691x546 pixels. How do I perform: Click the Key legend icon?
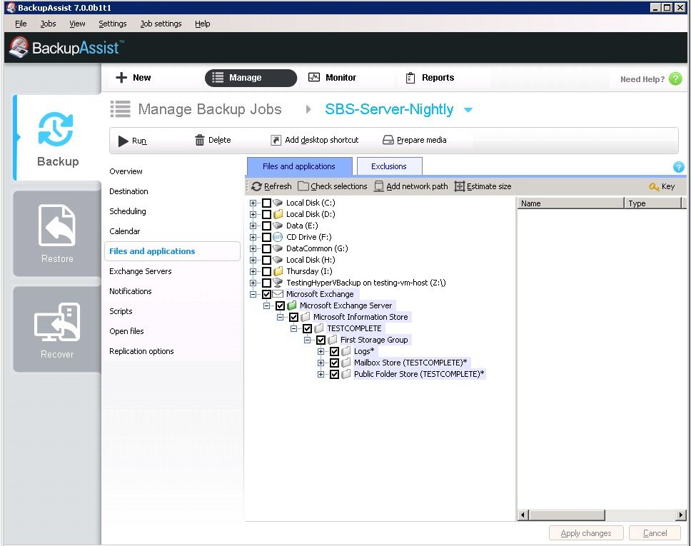pyautogui.click(x=654, y=187)
